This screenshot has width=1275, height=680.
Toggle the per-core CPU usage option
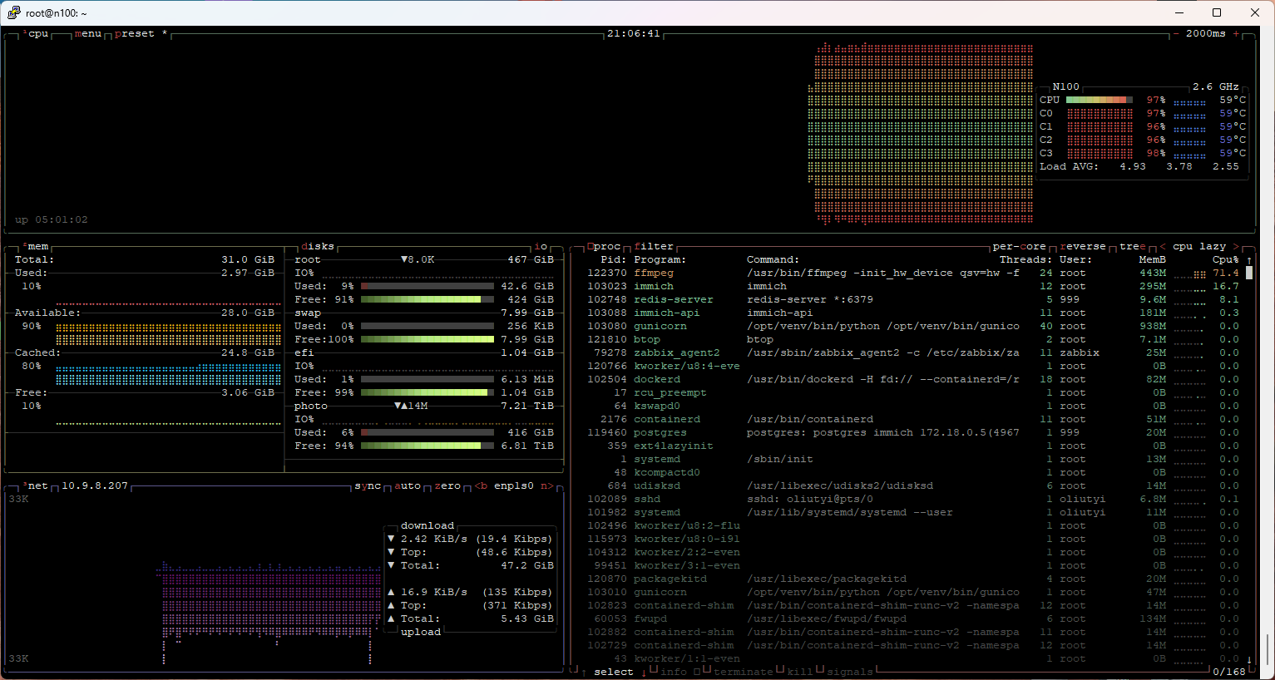(1019, 247)
